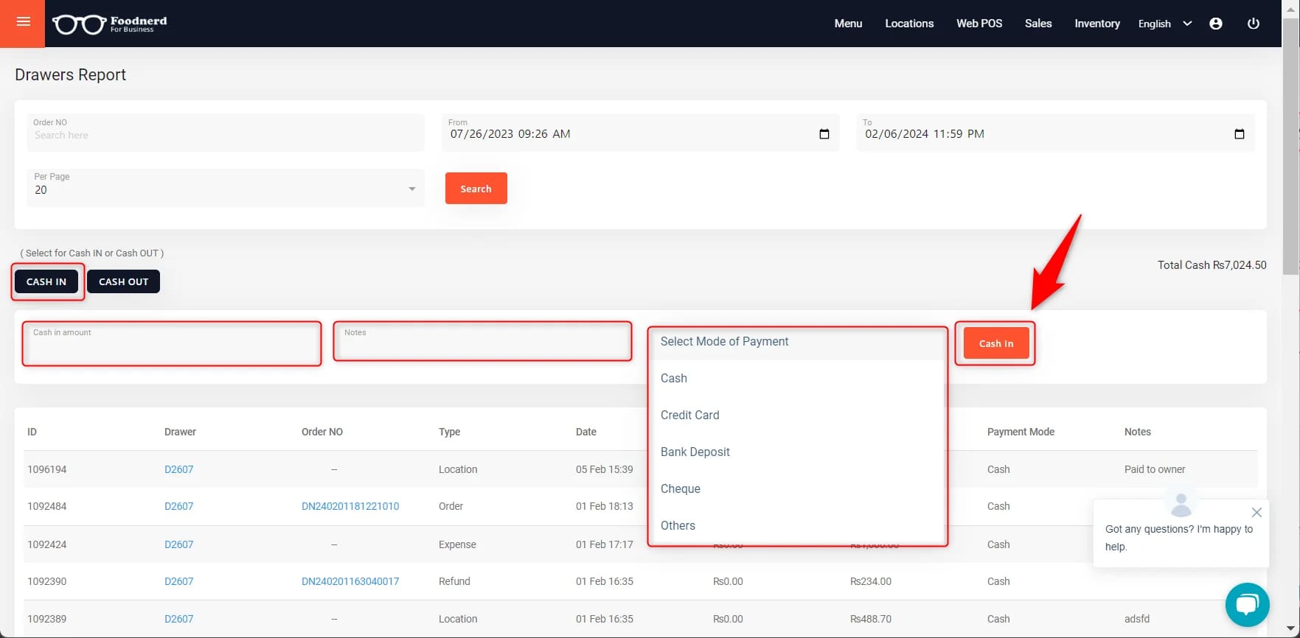Choose Cheque payment mode

(x=797, y=488)
